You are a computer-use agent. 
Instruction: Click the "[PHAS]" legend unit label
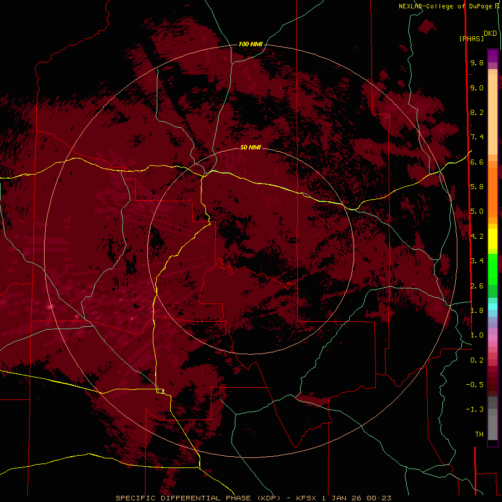(471, 38)
